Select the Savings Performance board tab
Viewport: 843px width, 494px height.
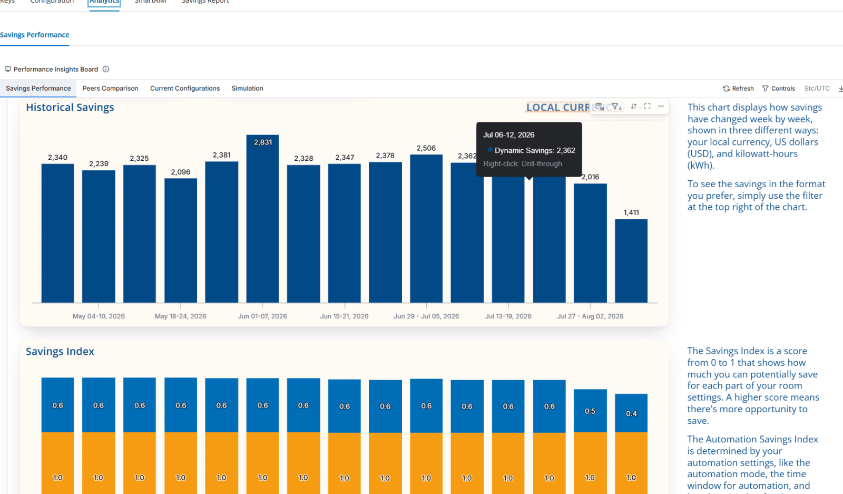pyautogui.click(x=38, y=89)
